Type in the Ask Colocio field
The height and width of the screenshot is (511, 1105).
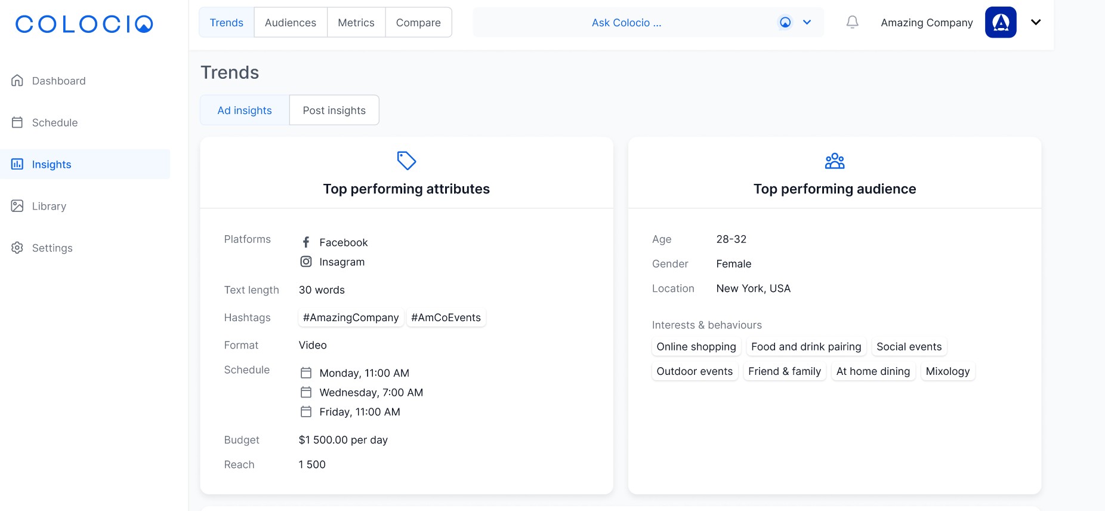pyautogui.click(x=626, y=23)
